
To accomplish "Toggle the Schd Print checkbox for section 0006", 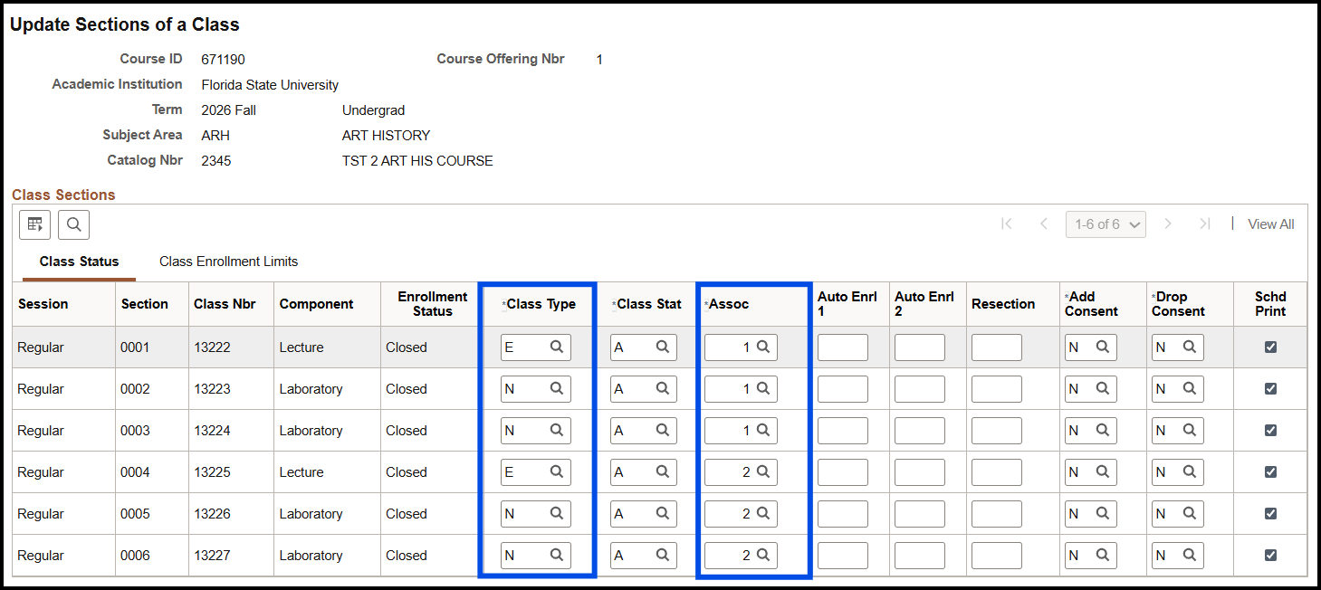I will (1270, 555).
